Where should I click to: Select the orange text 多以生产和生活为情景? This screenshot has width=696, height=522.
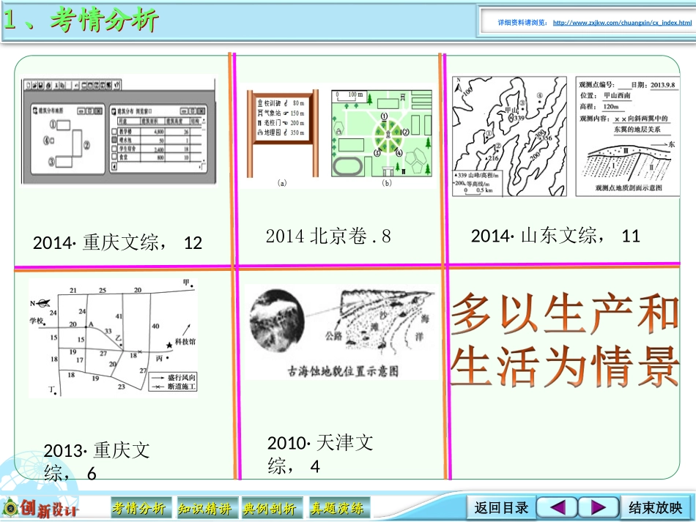[x=565, y=340]
